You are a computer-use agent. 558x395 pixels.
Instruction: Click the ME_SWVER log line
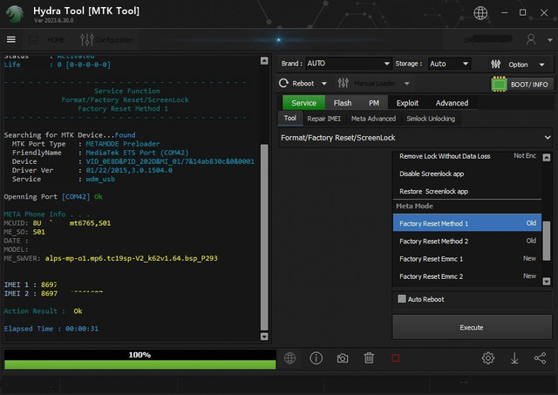point(111,258)
